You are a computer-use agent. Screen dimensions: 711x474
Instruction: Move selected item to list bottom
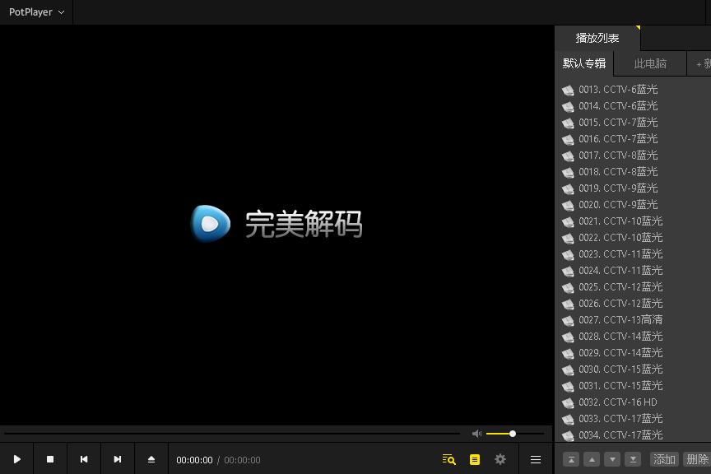point(631,459)
